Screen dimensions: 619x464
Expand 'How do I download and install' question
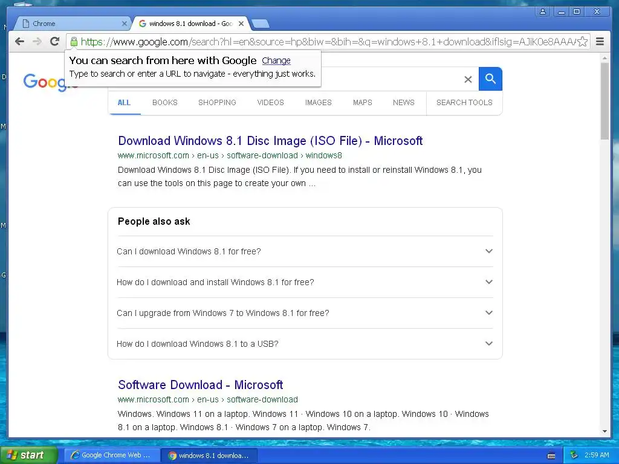point(305,282)
